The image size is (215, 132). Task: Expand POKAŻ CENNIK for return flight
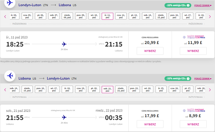(x=203, y=79)
